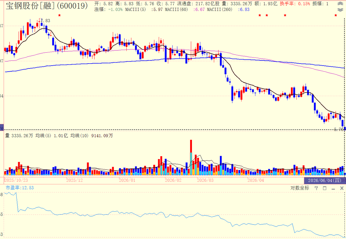
Task: Click the 涨幅: -1.03% value
Action: [108, 10]
